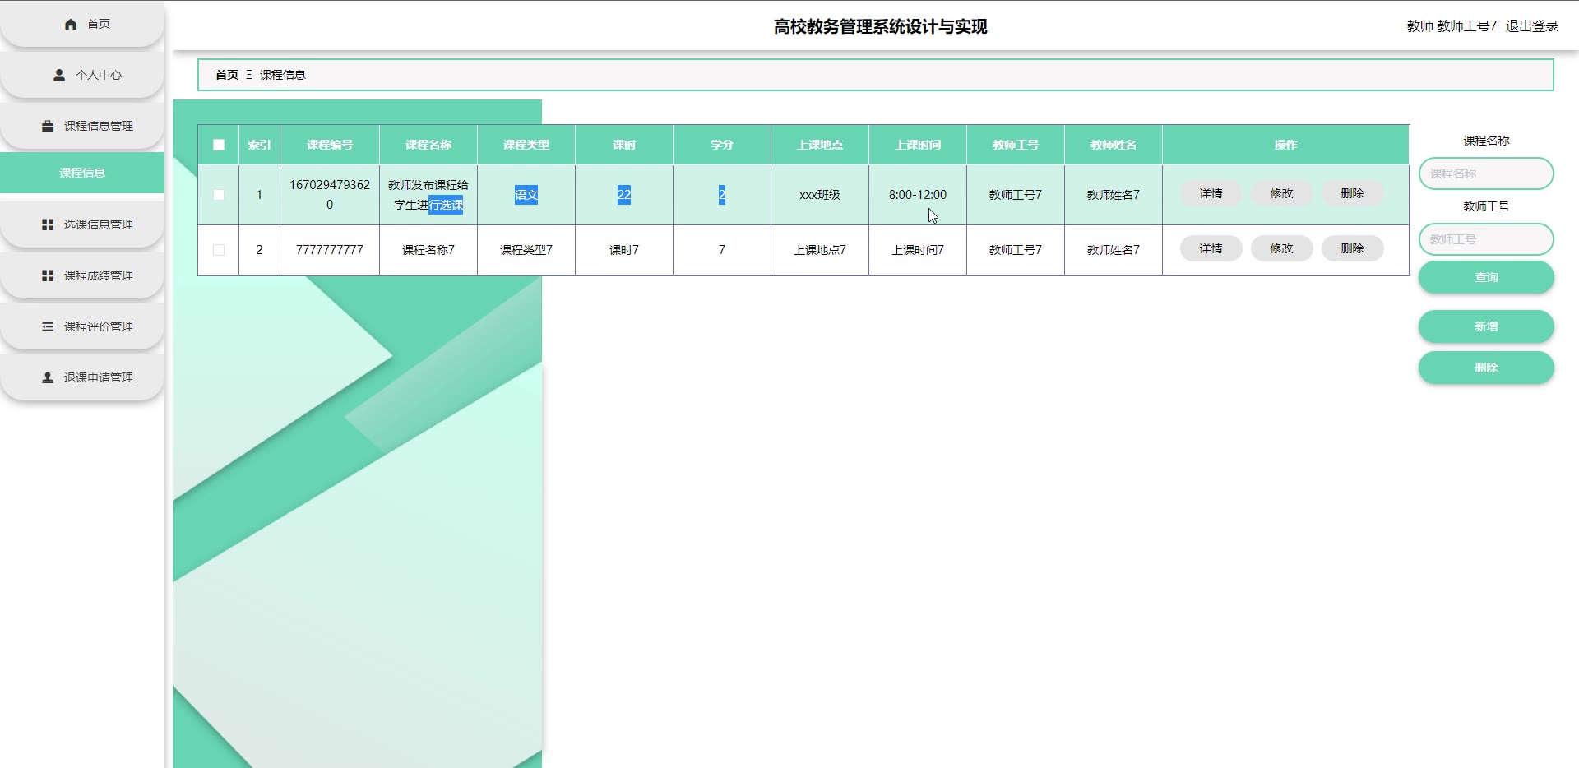Click the 教师工号 column header
This screenshot has width=1579, height=768.
click(1016, 145)
